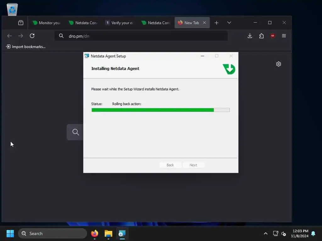The image size is (322, 241).
Task: Click the Netdata Agent Setup title icon
Action: (x=87, y=56)
